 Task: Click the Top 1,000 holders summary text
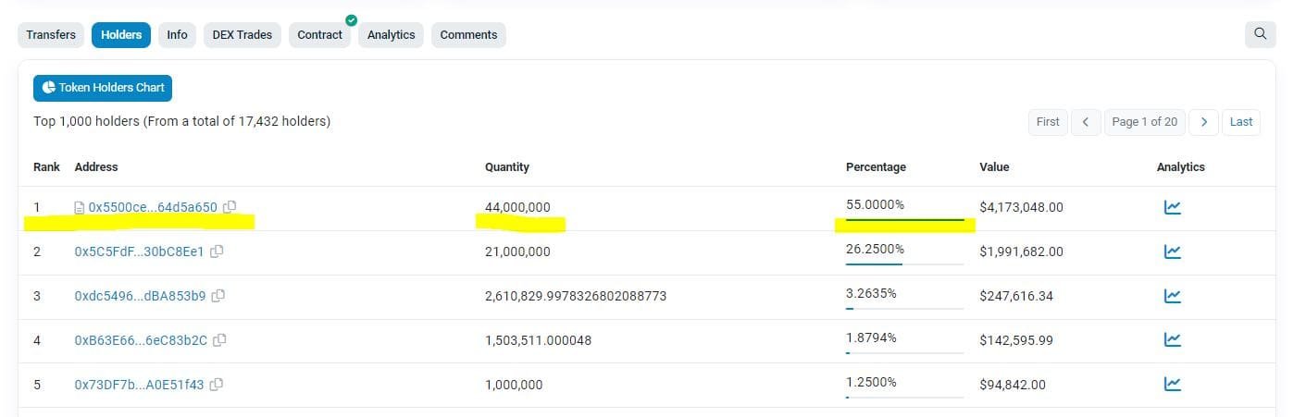(x=182, y=121)
